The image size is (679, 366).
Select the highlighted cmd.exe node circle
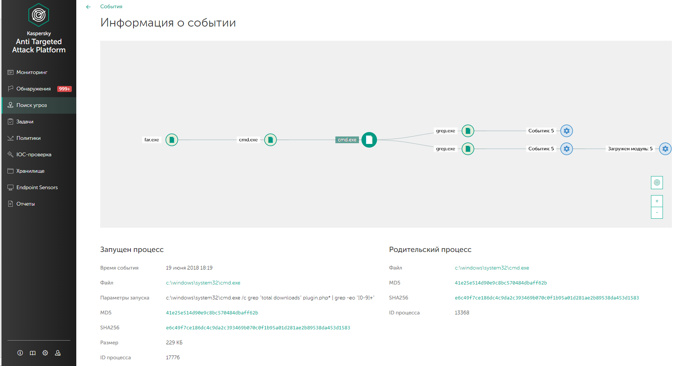[369, 140]
